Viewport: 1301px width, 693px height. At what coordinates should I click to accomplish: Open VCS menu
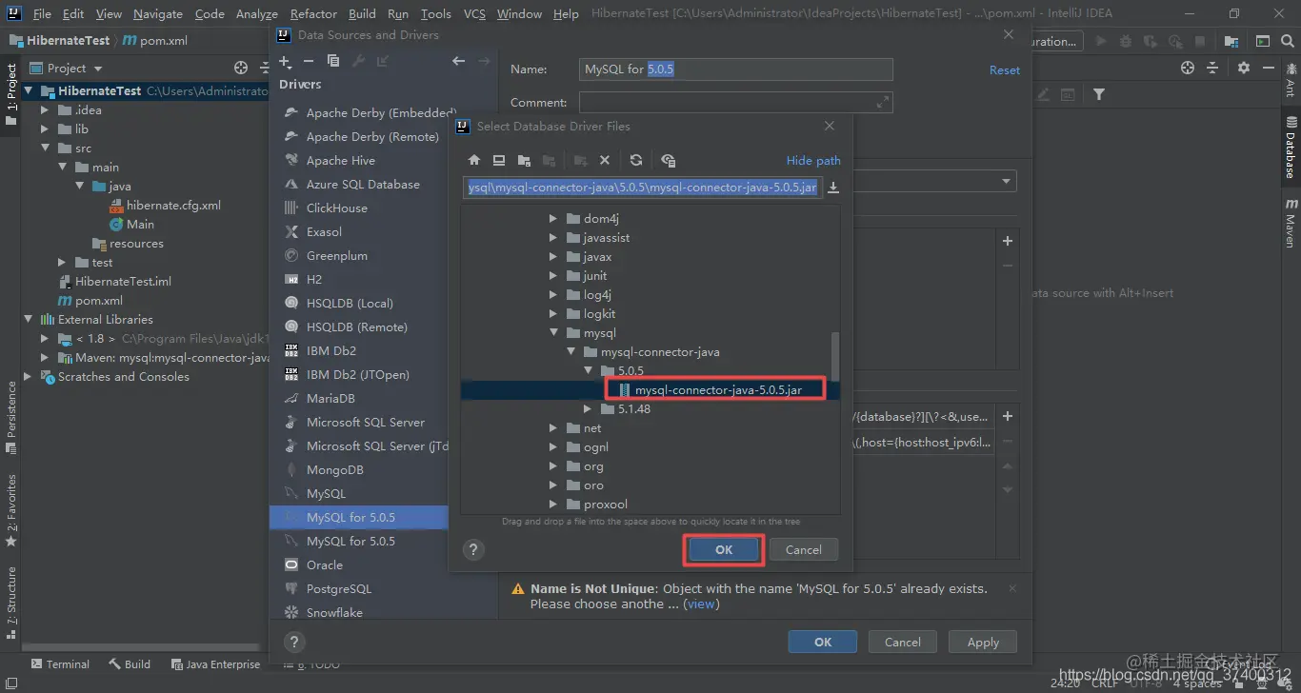click(474, 13)
